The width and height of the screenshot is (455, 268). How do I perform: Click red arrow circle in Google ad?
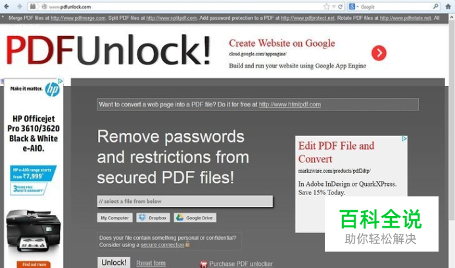(x=379, y=53)
